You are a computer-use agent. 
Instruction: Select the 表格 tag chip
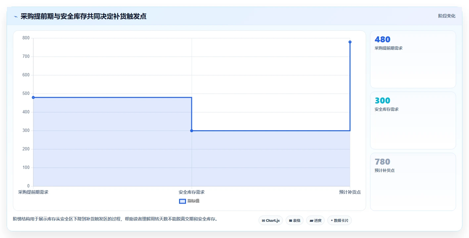(x=295, y=220)
